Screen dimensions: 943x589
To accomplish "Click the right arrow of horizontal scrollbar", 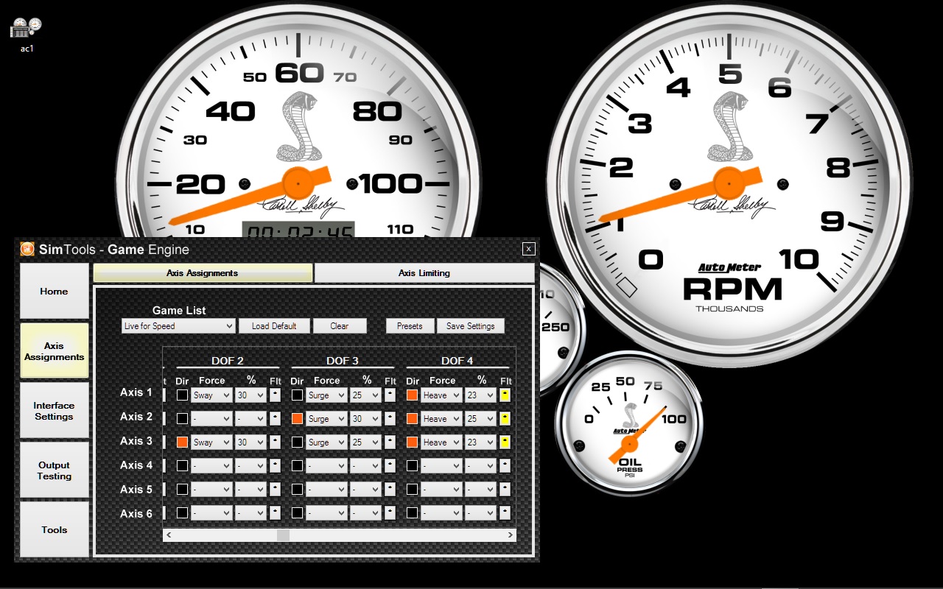I will 510,535.
